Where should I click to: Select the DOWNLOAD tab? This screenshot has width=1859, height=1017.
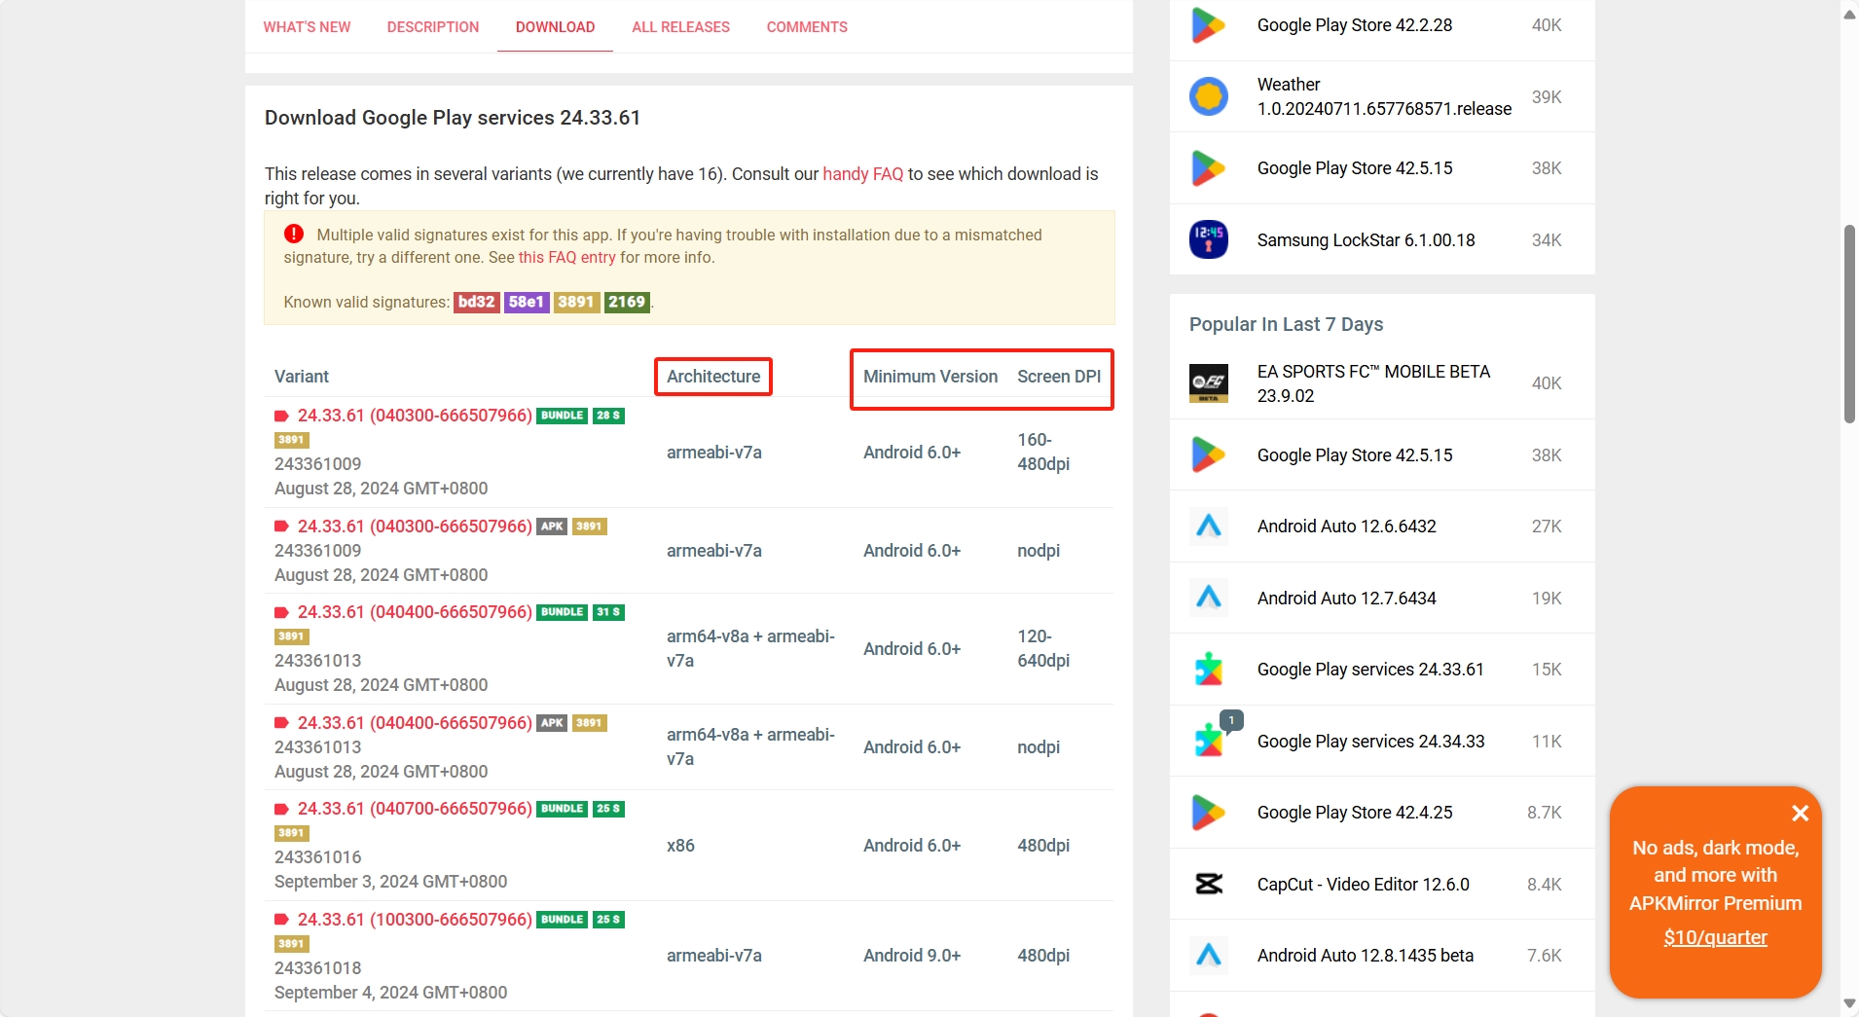click(555, 27)
